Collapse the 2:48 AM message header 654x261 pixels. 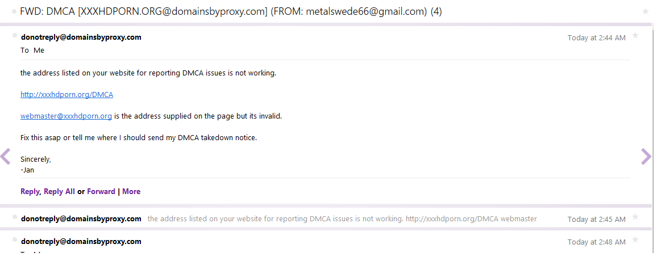click(341, 242)
